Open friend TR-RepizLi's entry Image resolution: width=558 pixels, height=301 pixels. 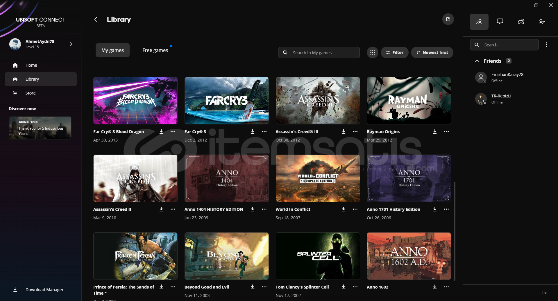[510, 99]
